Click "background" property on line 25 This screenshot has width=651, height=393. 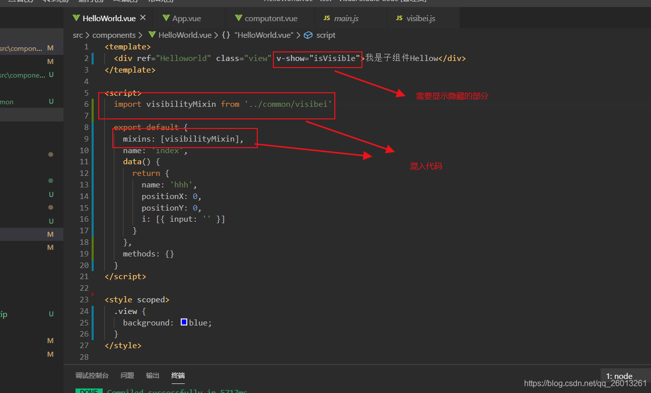146,323
